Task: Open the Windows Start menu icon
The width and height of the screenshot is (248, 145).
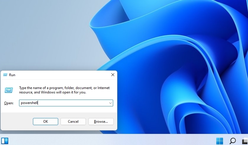Action: click(219, 141)
